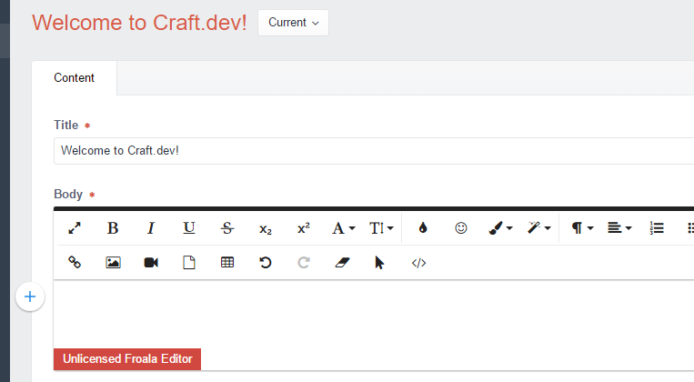Insert a video into the body
This screenshot has width=694, height=382.
pos(151,263)
